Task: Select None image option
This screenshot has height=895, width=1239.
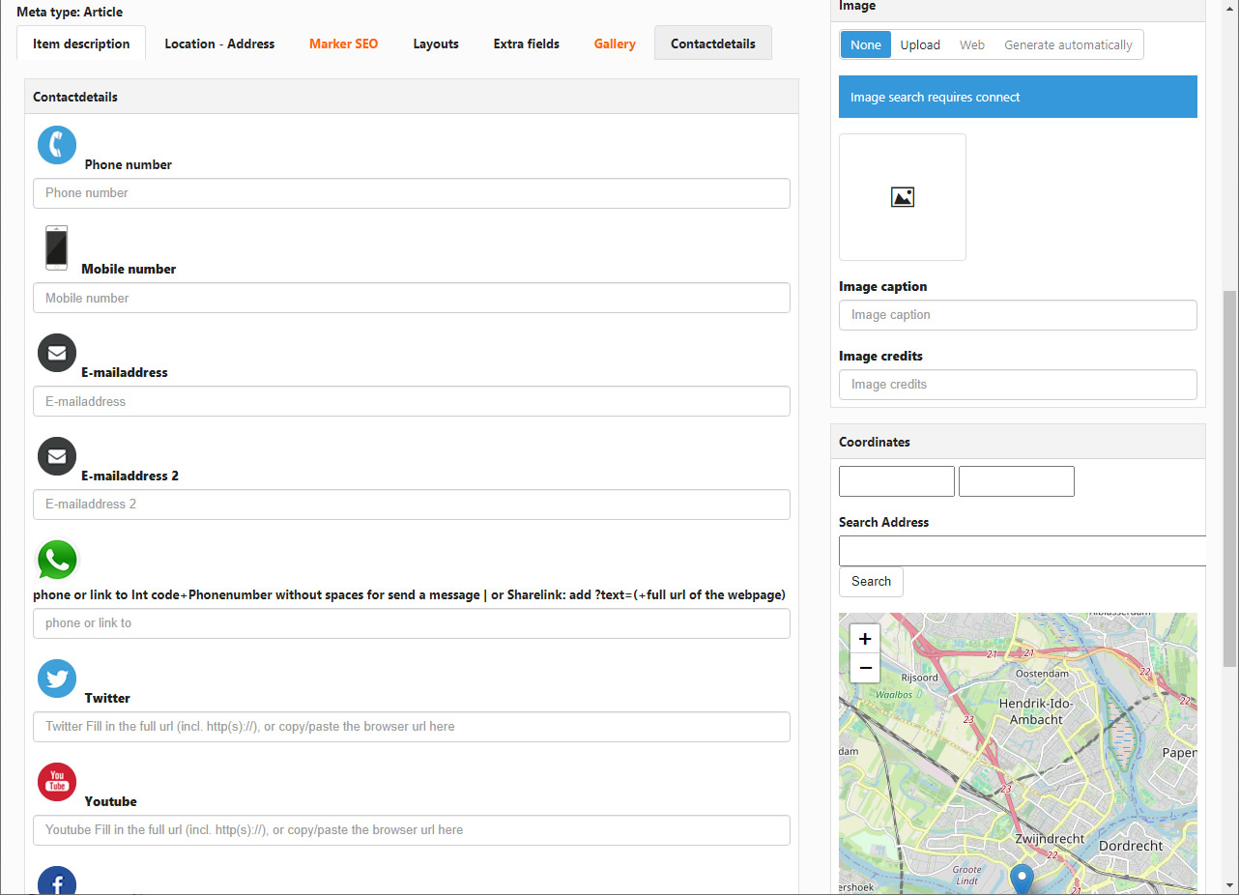Action: coord(866,44)
